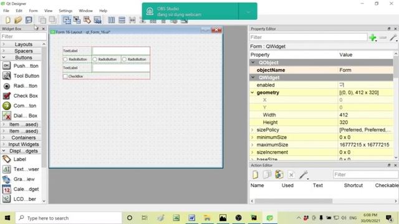399x224 pixels.
Task: Select the Edit Widgets mode icon
Action: tap(67, 20)
